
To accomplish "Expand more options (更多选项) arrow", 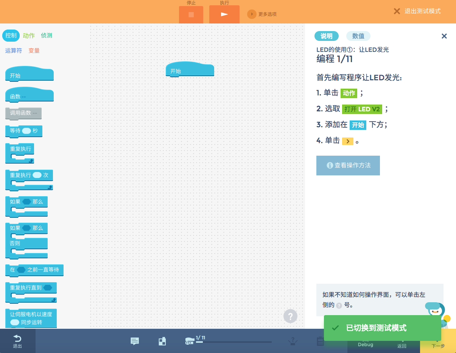I will (252, 14).
